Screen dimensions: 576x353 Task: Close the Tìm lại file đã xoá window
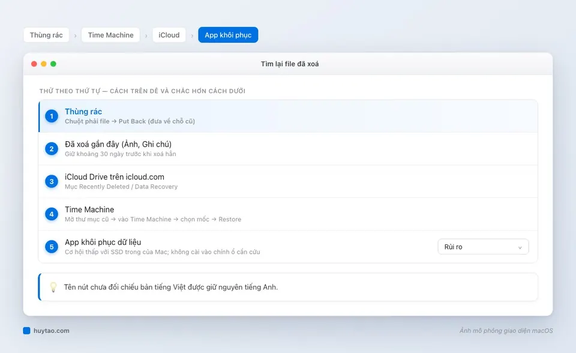pos(34,64)
